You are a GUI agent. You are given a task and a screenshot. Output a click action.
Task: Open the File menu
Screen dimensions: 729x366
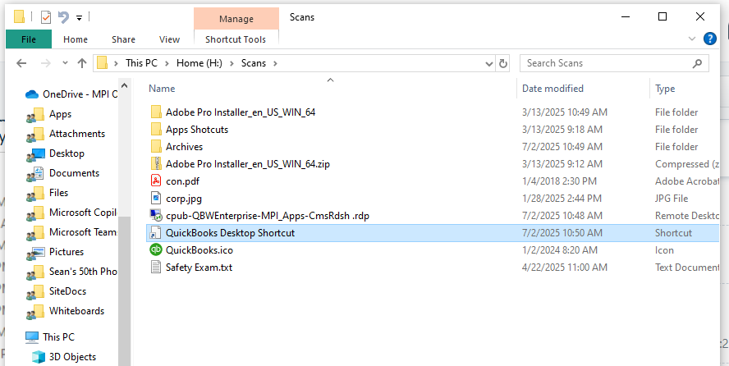(29, 39)
